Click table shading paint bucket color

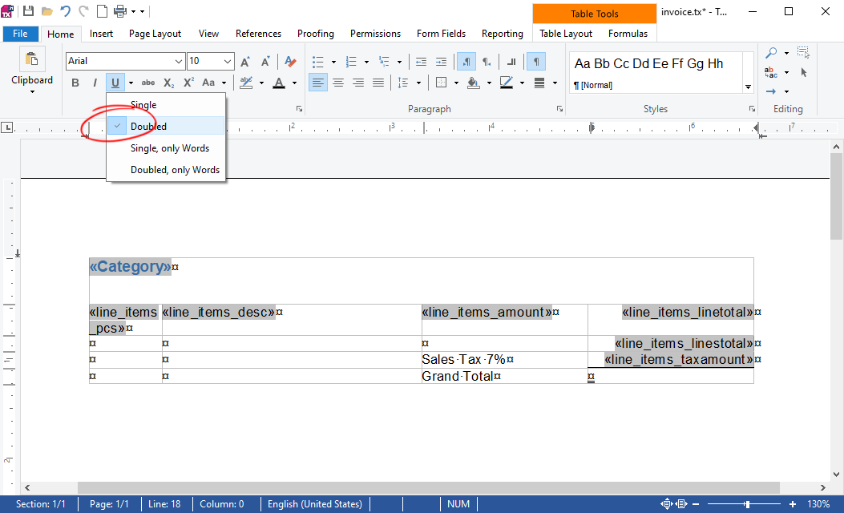tap(473, 83)
